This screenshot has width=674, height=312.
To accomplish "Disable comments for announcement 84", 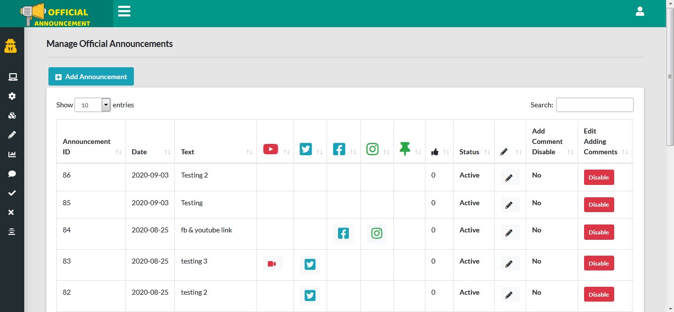I will tap(598, 232).
